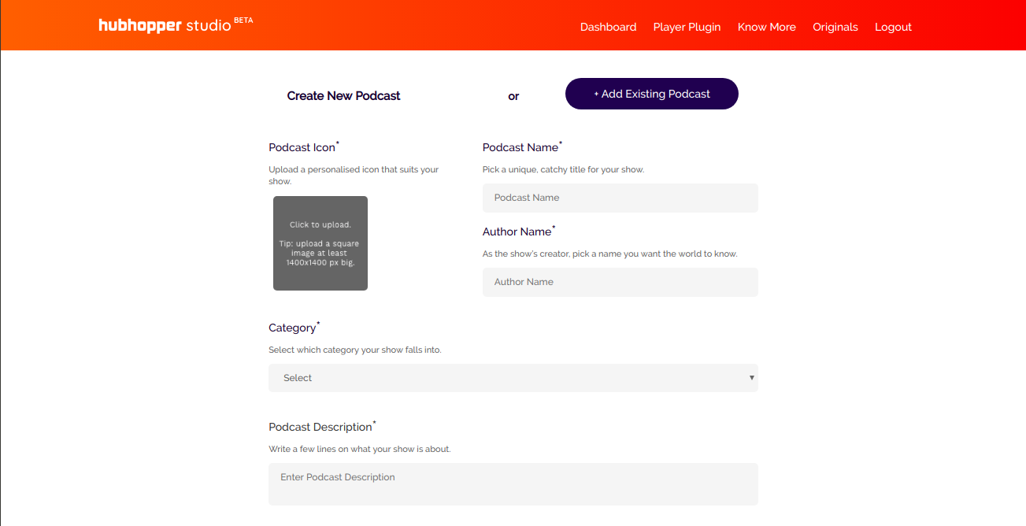Log out via the Logout link
Viewport: 1026px width, 526px height.
tap(893, 27)
